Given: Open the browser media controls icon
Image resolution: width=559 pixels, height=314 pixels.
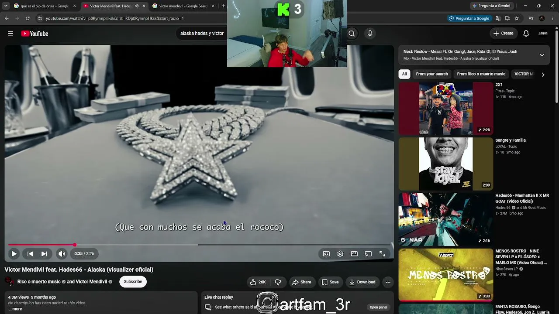Looking at the screenshot, I should 531,18.
